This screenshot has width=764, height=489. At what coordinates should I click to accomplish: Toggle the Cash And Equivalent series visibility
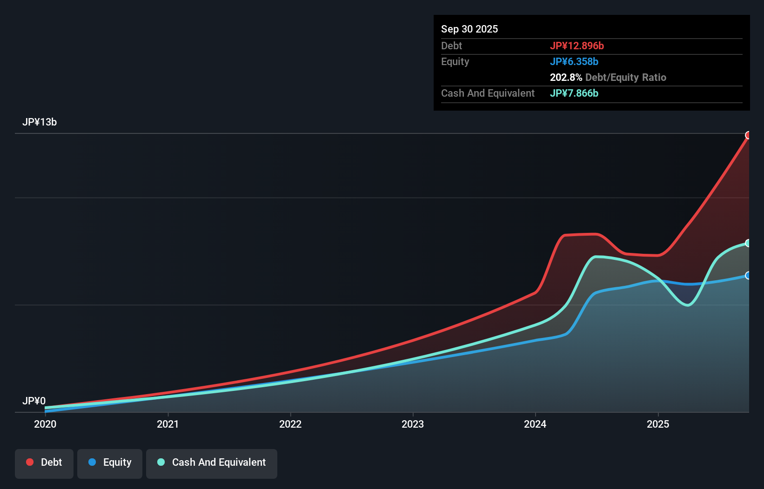tap(212, 463)
